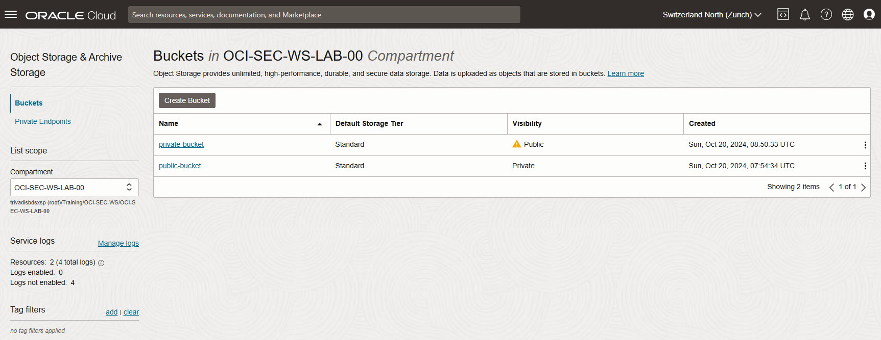Click created date 07:54:34 UTC cell
This screenshot has width=881, height=340.
tap(742, 166)
